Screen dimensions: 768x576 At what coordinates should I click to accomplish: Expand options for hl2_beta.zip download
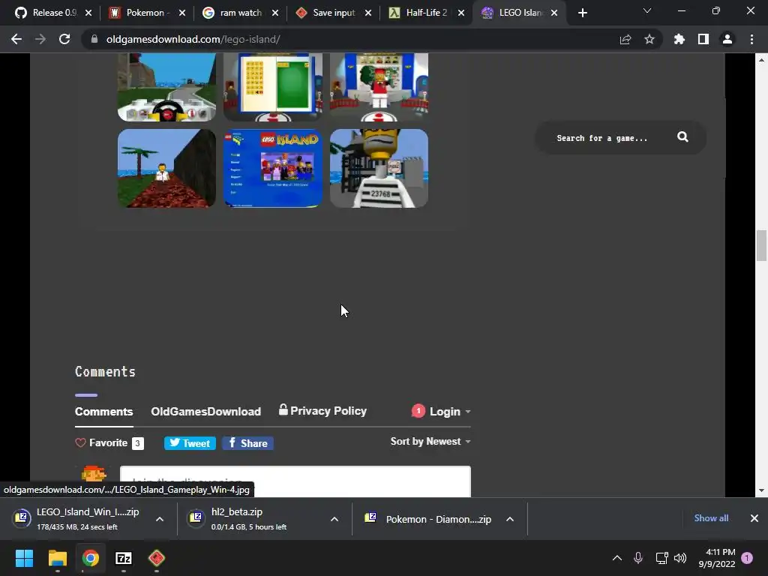pos(334,519)
